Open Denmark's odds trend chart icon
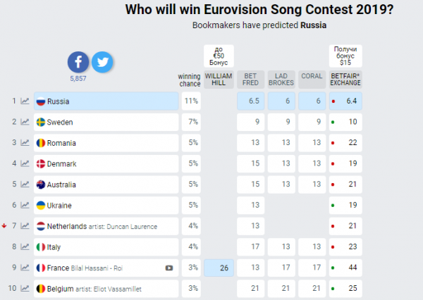Viewport: 423px width, 300px height. [x=25, y=163]
